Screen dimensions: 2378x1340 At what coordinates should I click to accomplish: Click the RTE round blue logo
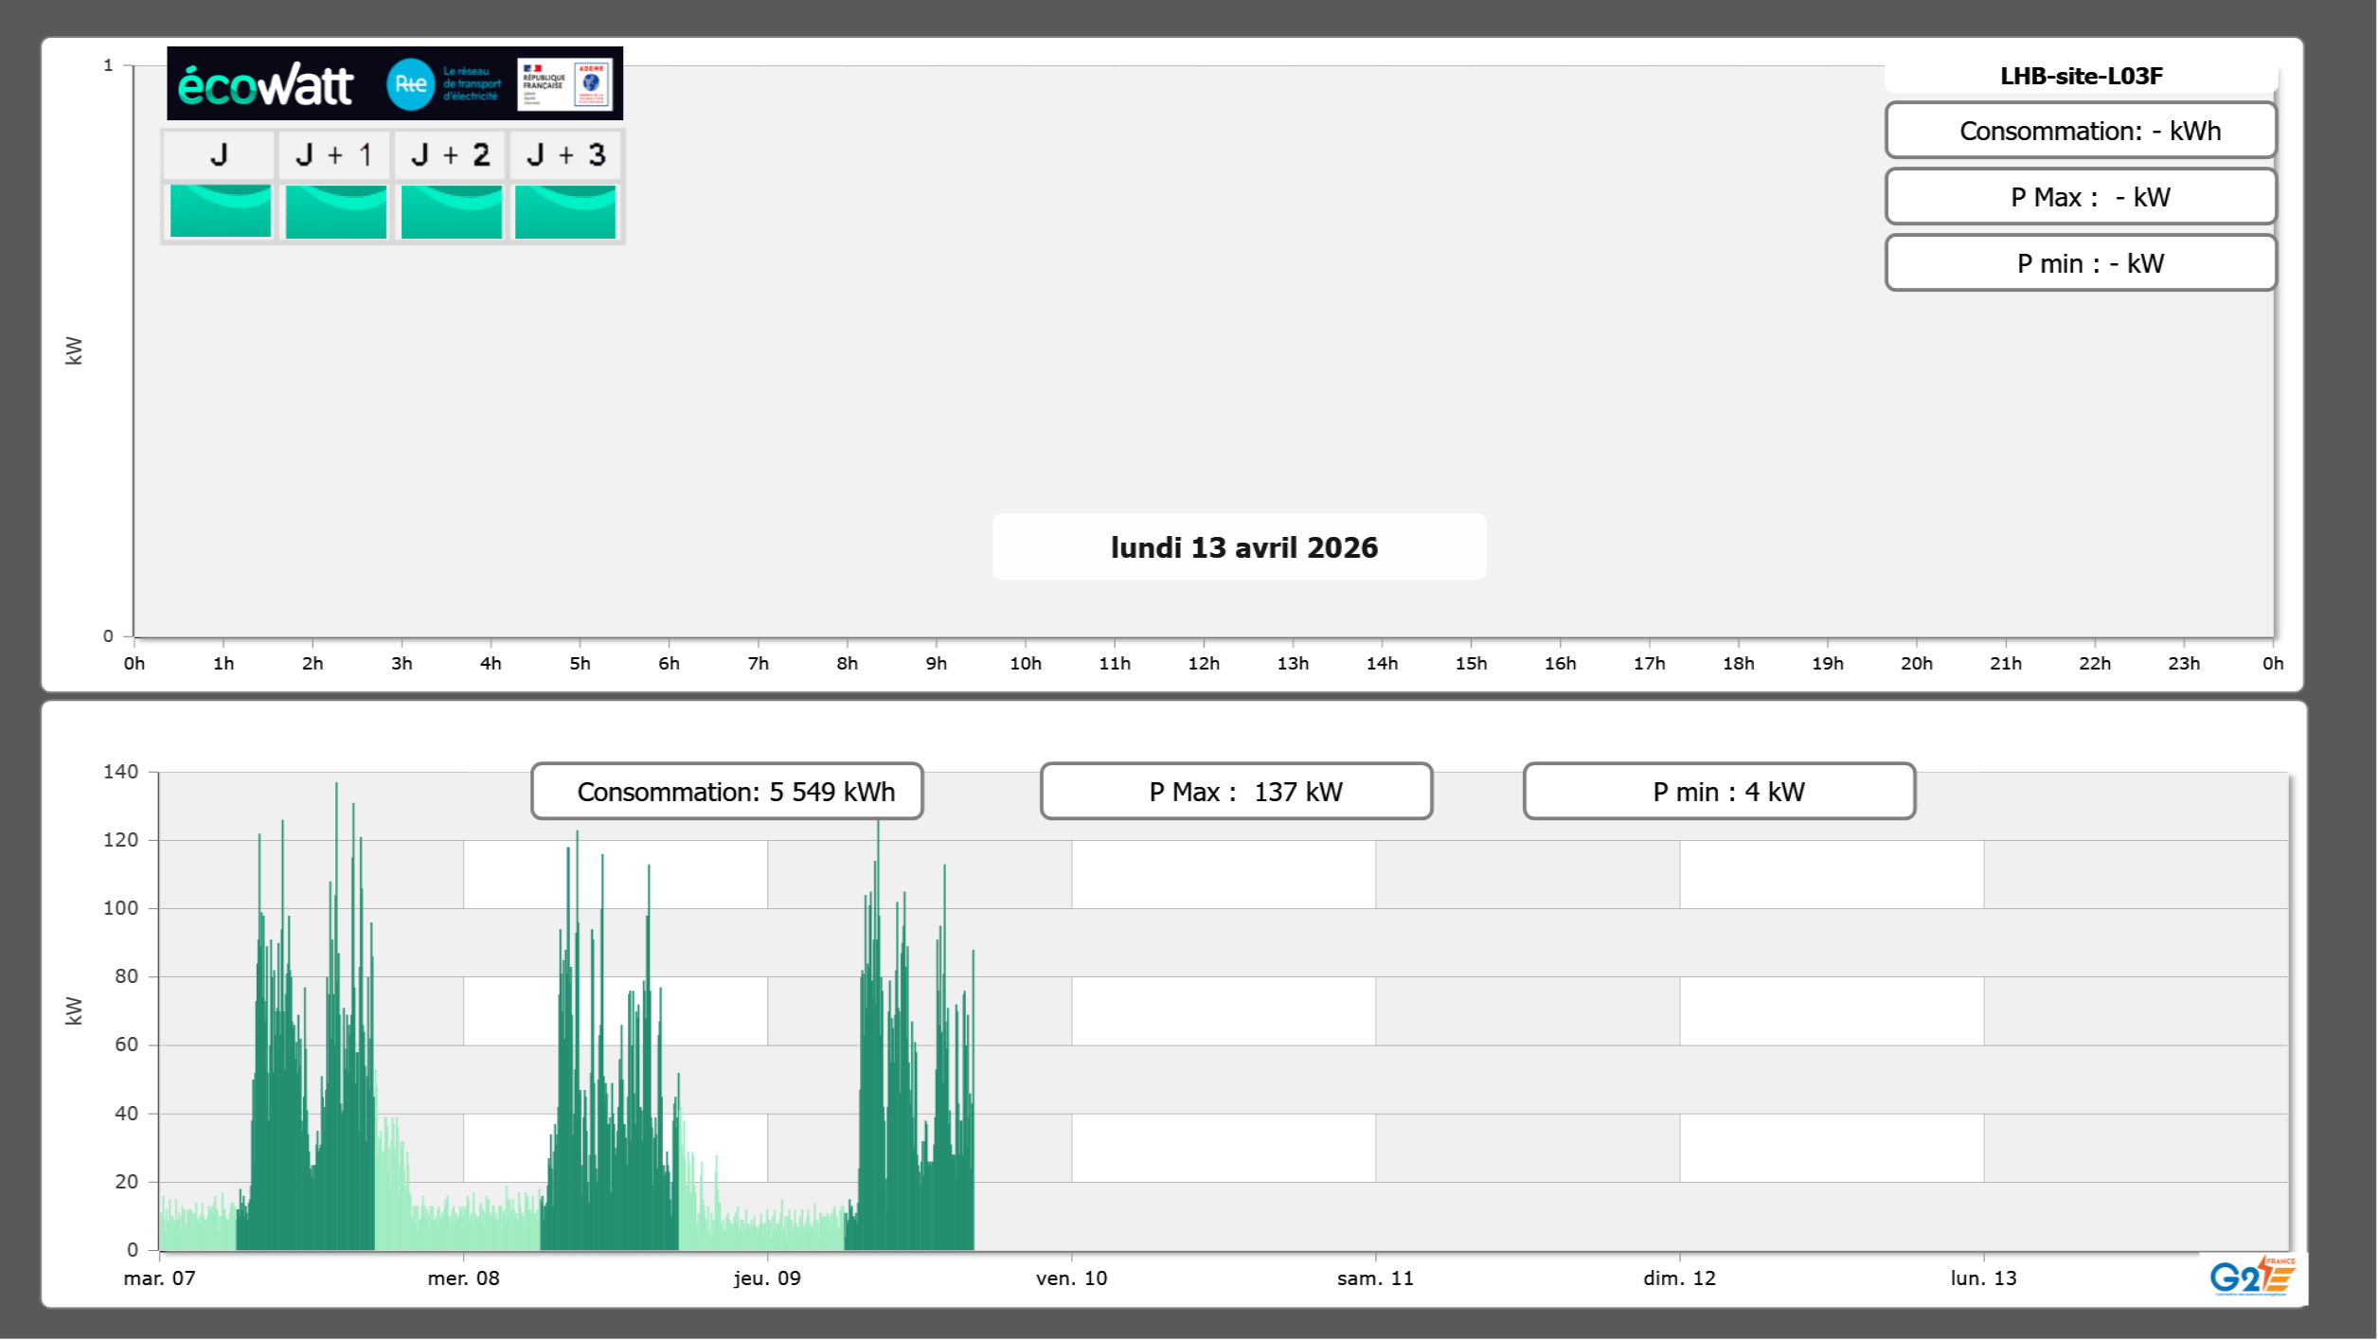coord(410,84)
